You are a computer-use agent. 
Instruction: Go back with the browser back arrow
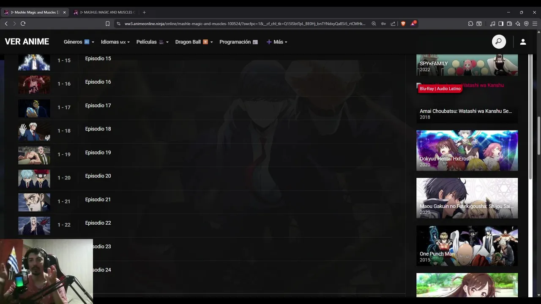[6, 24]
